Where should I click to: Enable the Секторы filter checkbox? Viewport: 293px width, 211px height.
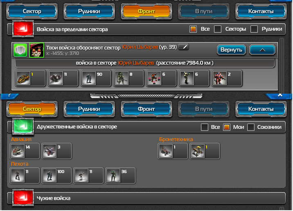tap(218, 29)
